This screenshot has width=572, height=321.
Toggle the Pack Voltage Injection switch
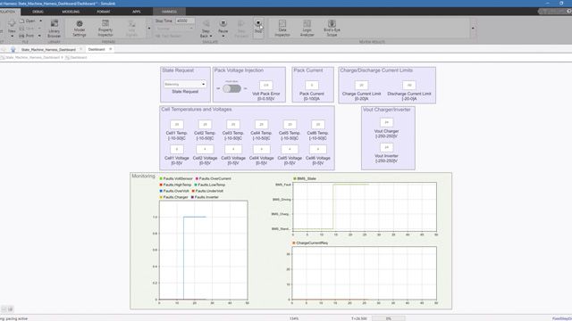tap(231, 88)
